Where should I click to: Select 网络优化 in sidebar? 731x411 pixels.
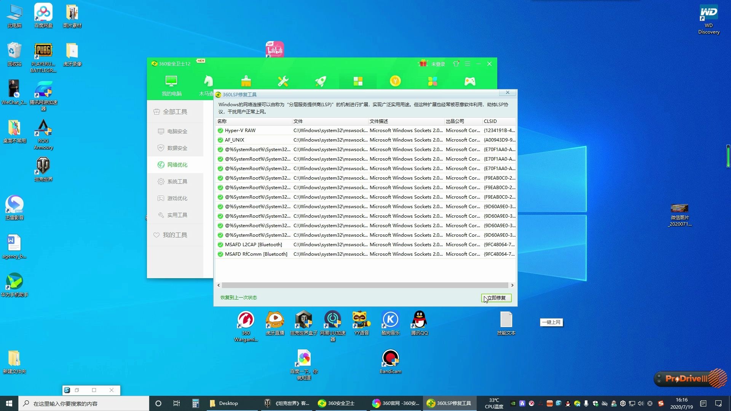click(177, 165)
